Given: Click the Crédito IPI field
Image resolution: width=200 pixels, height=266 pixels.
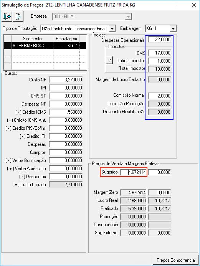Looking at the screenshot, I should click(x=66, y=136).
